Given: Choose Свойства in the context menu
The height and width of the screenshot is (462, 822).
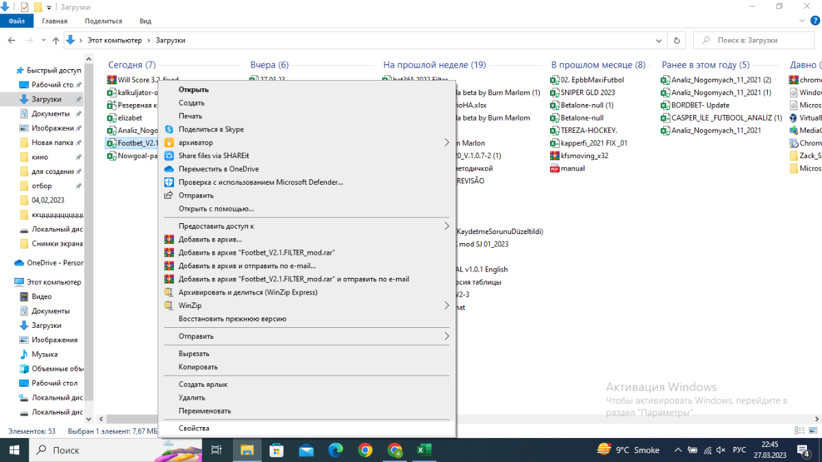Looking at the screenshot, I should point(194,428).
